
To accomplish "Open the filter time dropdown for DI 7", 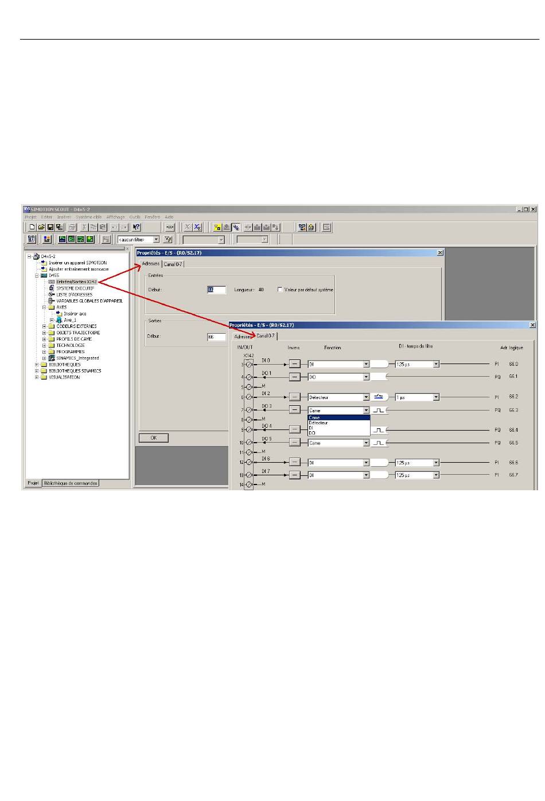I will [x=436, y=475].
